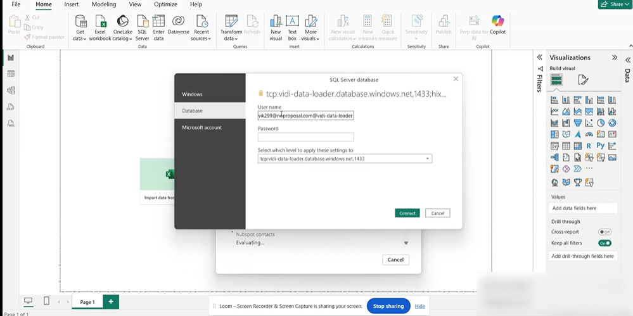
Task: Switch to Report view in left sidebar
Action: coord(11,58)
